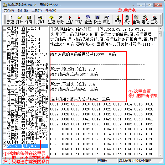Open a file with 打开 icon
This screenshot has width=165, height=165.
point(19,20)
